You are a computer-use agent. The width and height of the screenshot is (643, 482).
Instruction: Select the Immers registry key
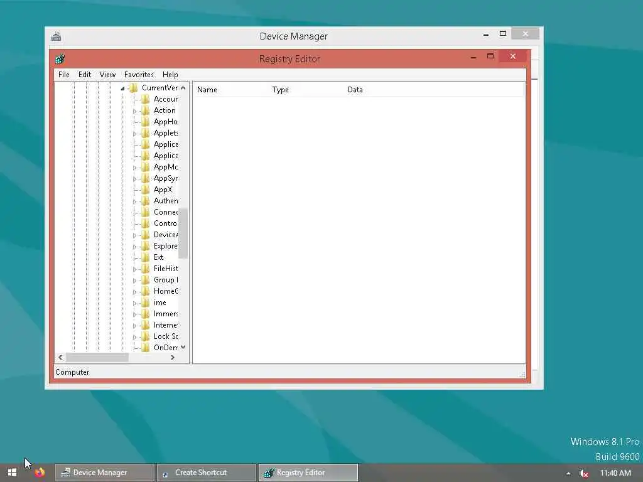[166, 314]
